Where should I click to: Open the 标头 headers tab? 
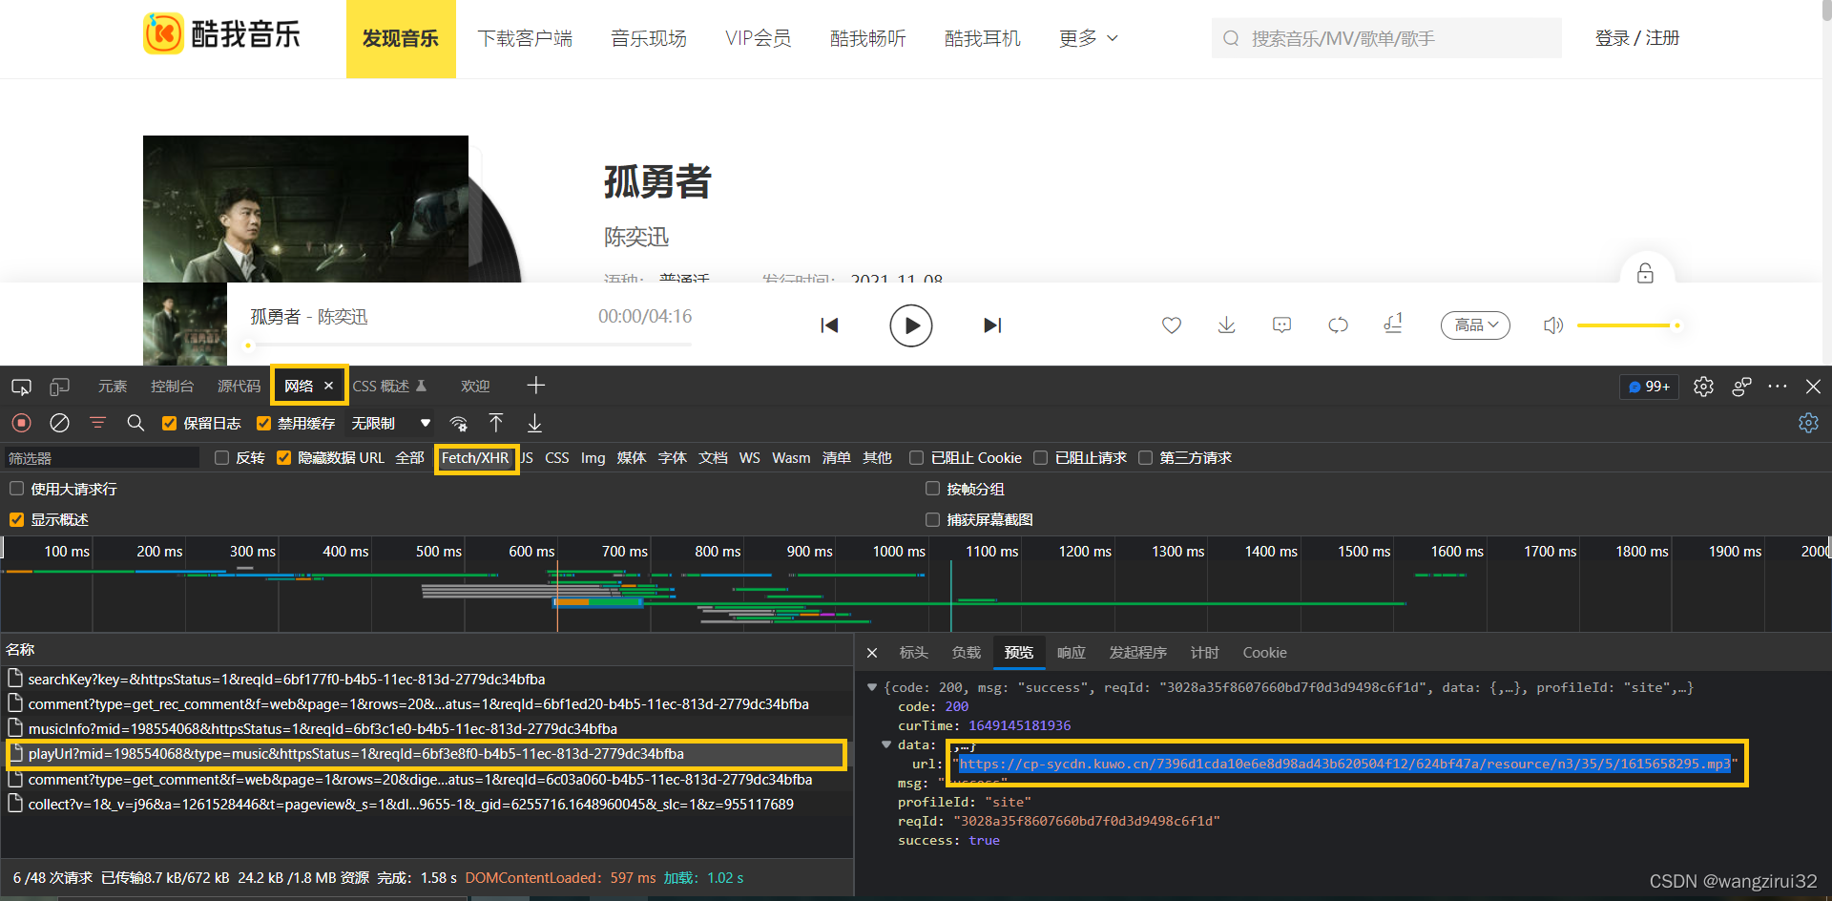pos(913,653)
